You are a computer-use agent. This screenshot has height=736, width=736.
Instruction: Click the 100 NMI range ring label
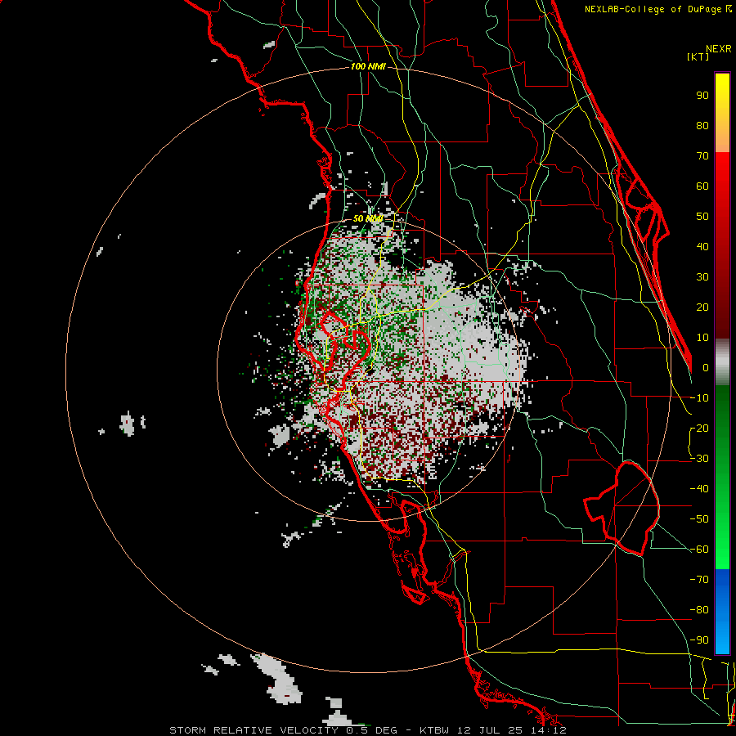[368, 67]
